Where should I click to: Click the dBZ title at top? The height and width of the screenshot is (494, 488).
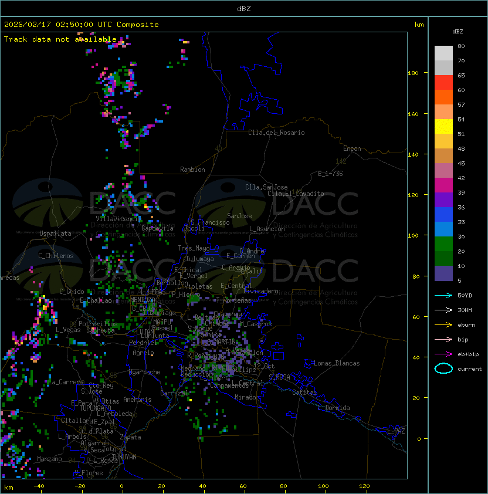tap(243, 9)
